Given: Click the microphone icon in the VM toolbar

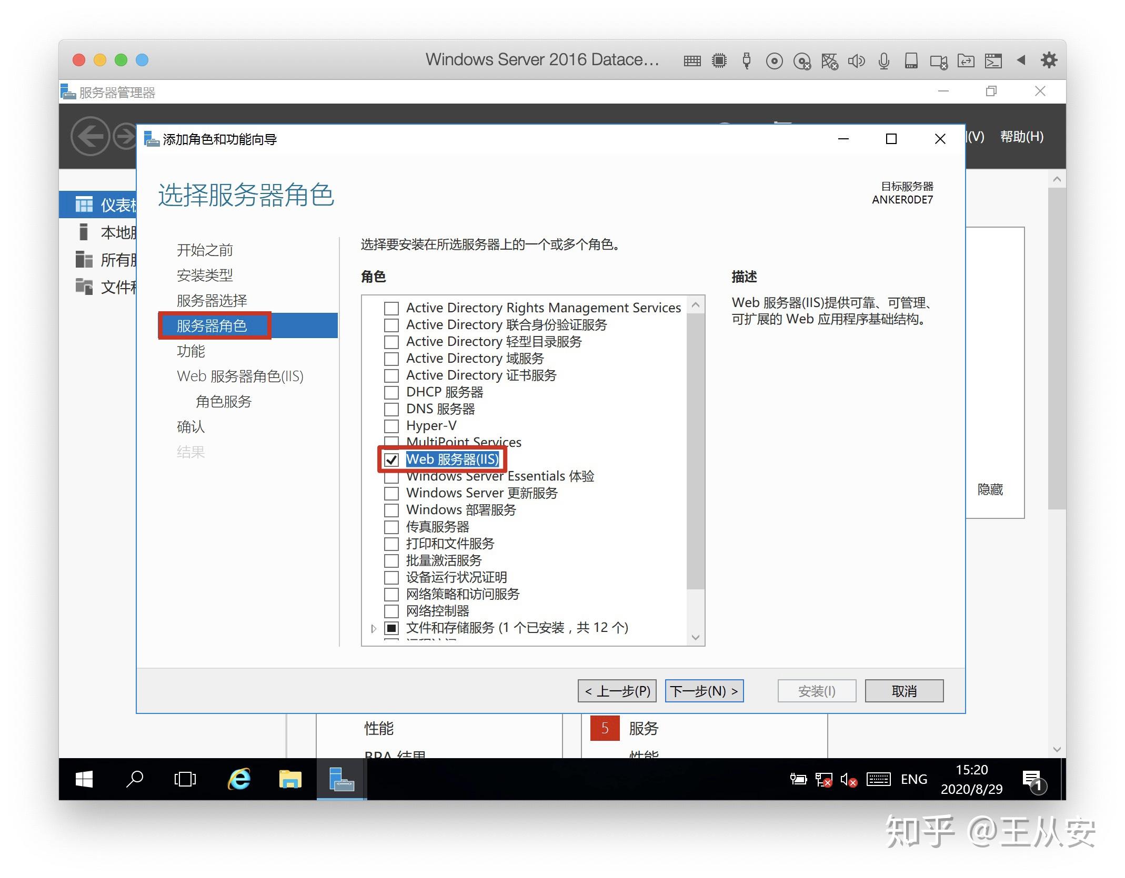Looking at the screenshot, I should pos(884,60).
